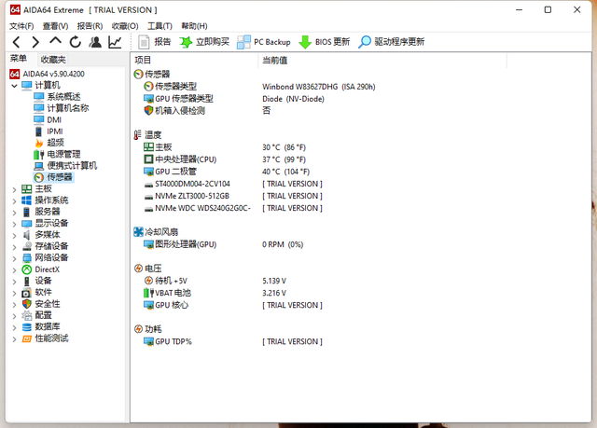
Task: Click 驱动程序更新 driver update button
Action: tap(391, 42)
